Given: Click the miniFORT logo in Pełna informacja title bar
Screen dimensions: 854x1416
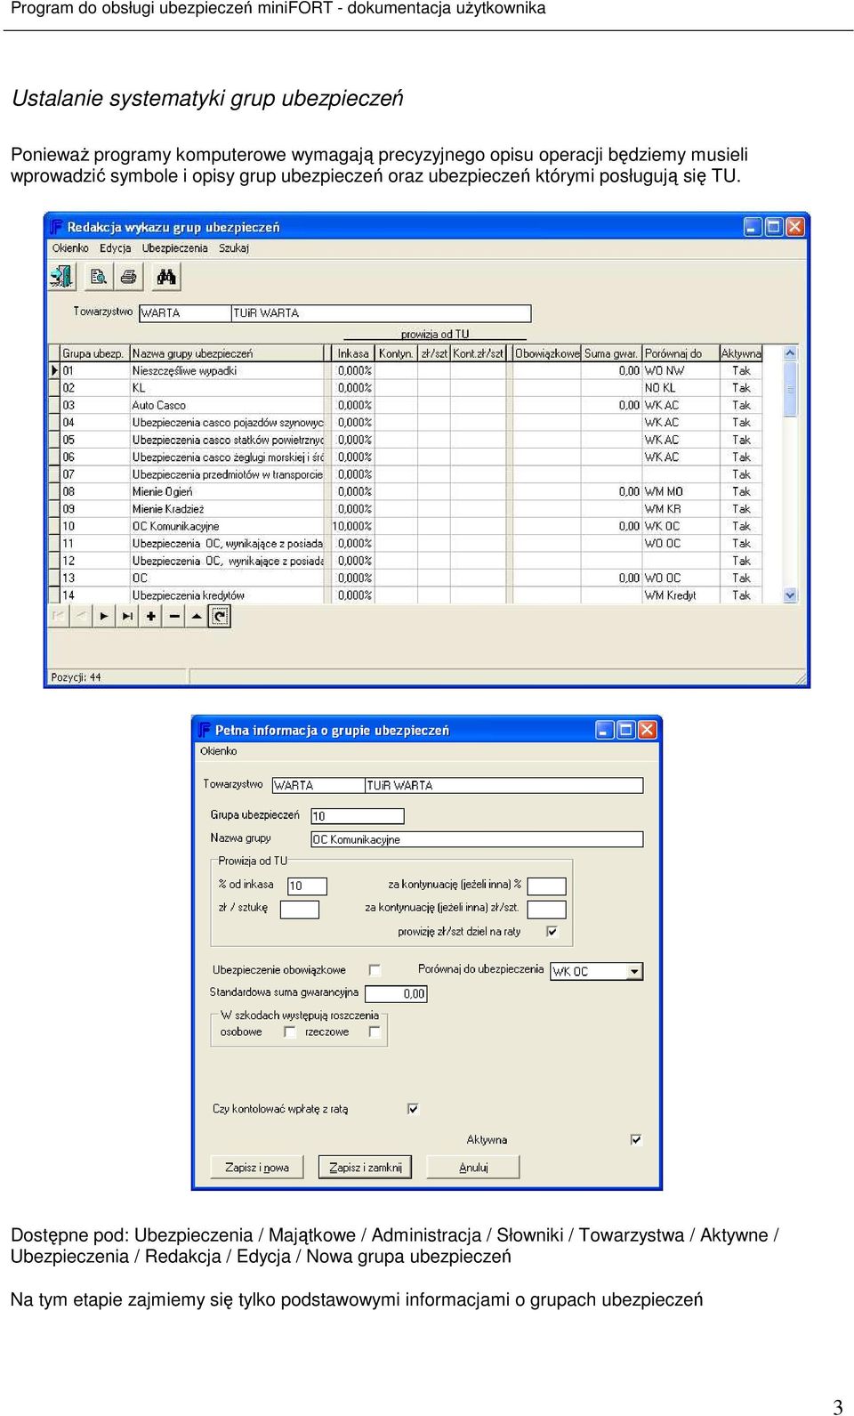Looking at the screenshot, I should (205, 730).
